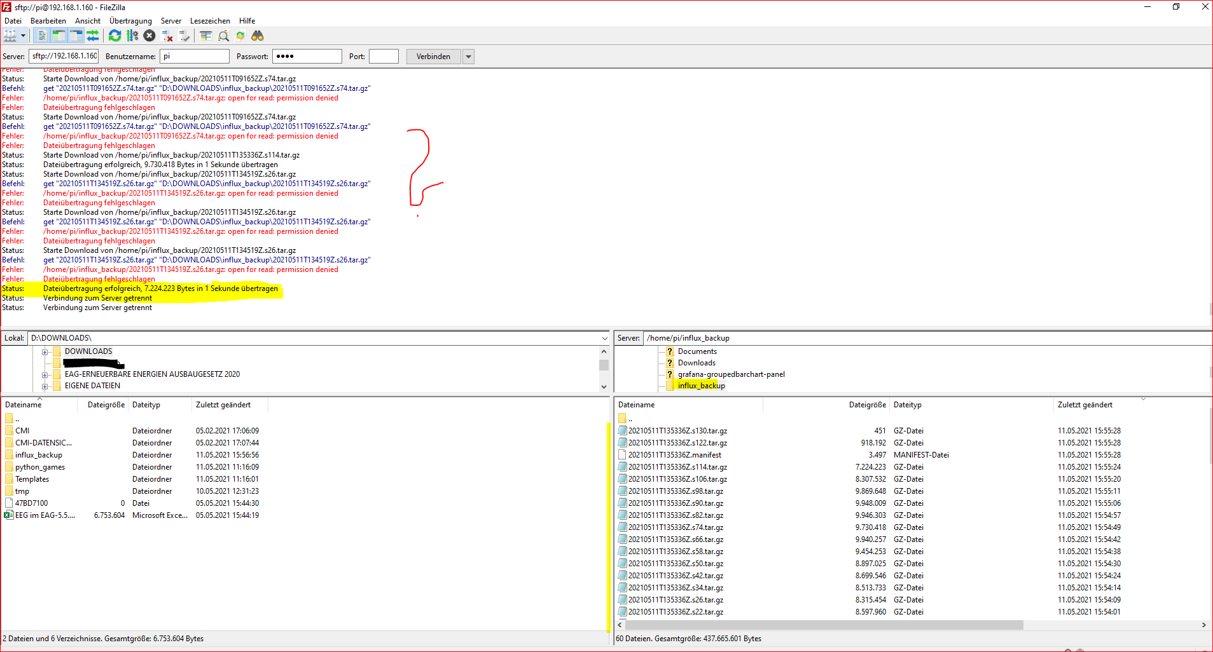Search files recursively with binoculars icon

[x=258, y=36]
